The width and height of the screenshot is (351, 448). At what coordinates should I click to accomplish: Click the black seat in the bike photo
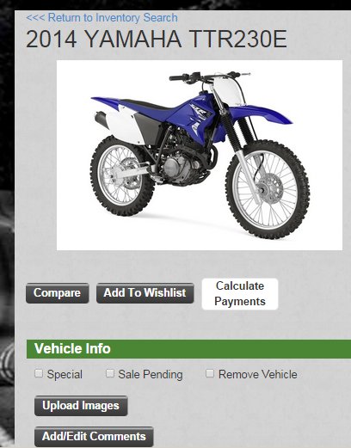click(x=146, y=105)
